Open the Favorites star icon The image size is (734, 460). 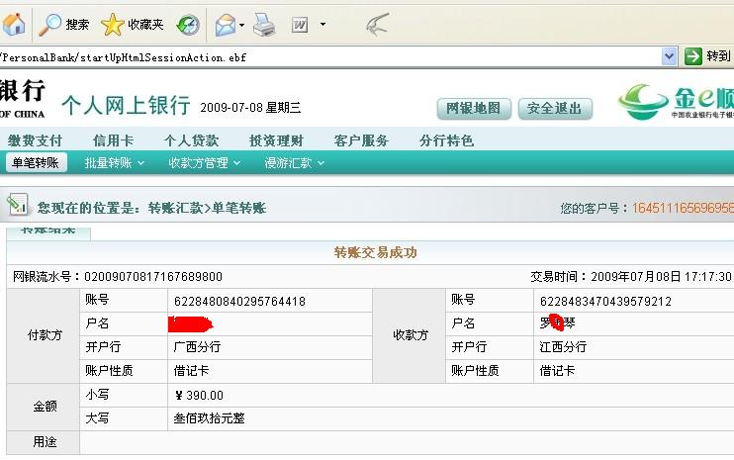[x=113, y=25]
